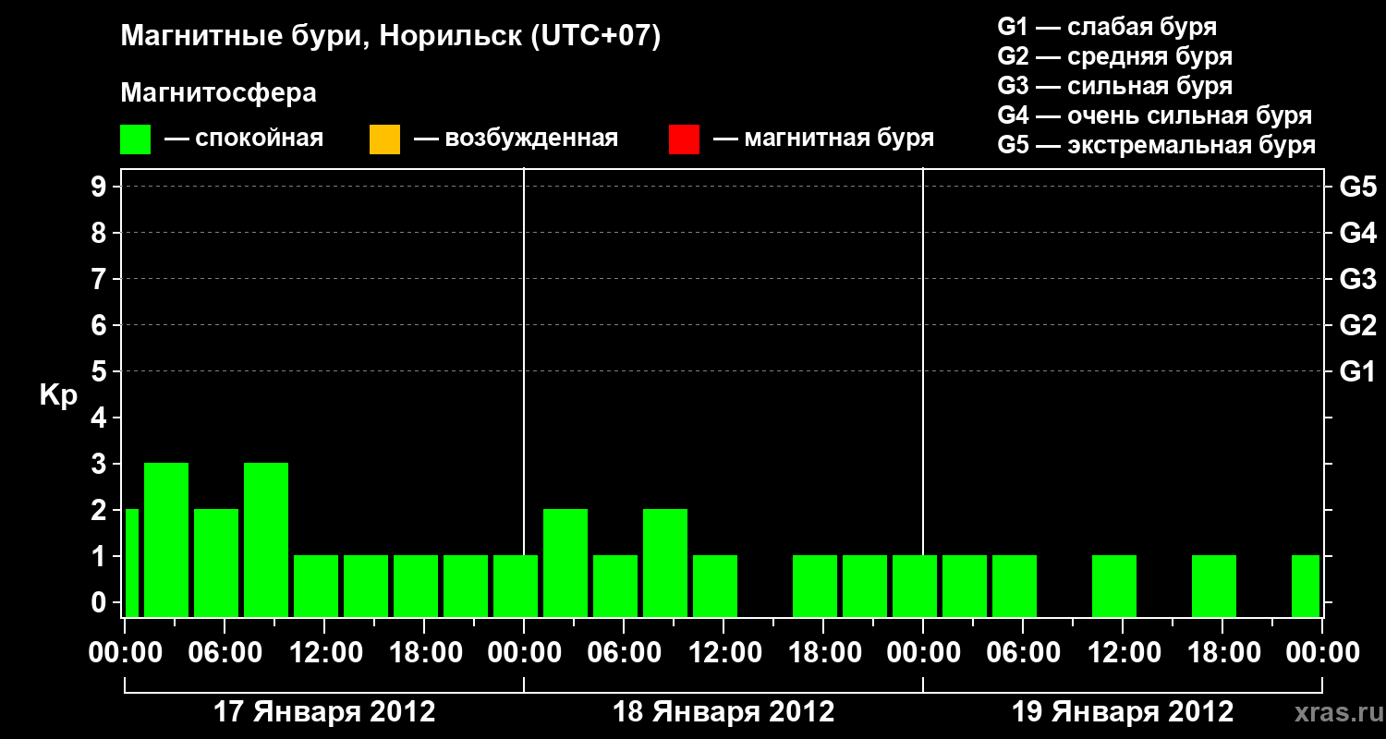Click the '19 Января 2012' date label
The width and height of the screenshot is (1386, 739).
click(1123, 712)
